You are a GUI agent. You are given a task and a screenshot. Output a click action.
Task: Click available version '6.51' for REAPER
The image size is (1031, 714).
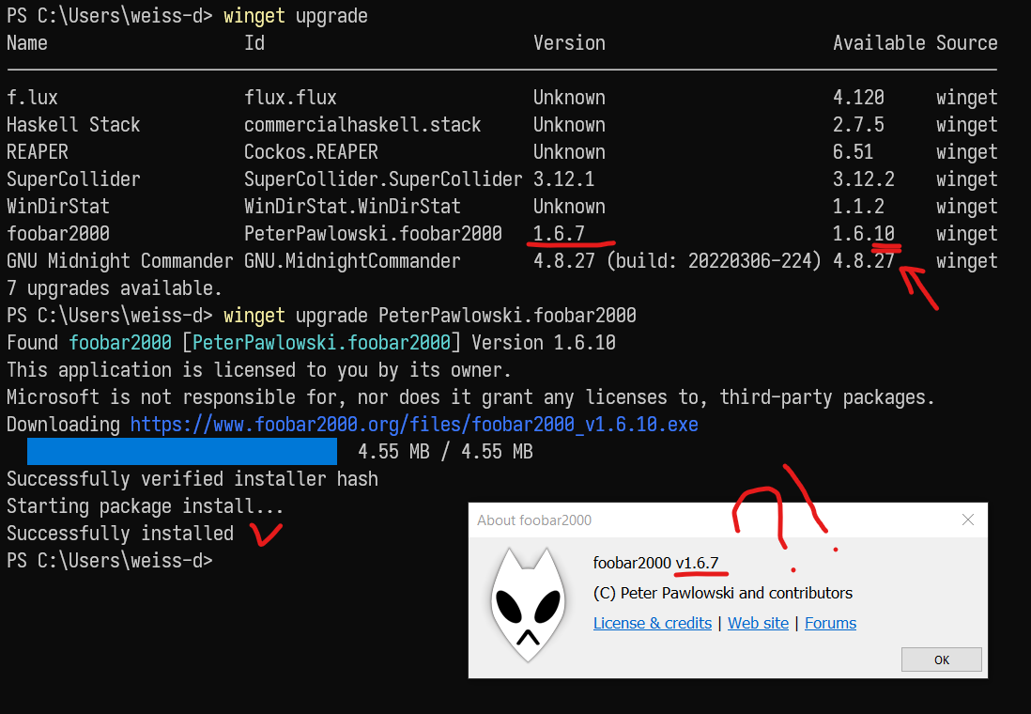853,152
